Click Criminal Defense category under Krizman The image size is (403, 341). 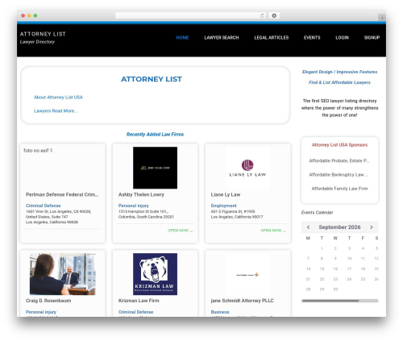135,312
